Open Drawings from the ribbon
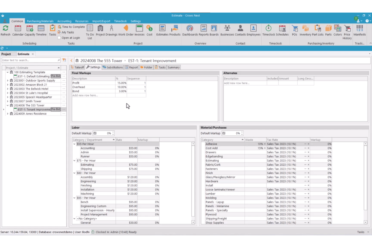 click(x=111, y=30)
